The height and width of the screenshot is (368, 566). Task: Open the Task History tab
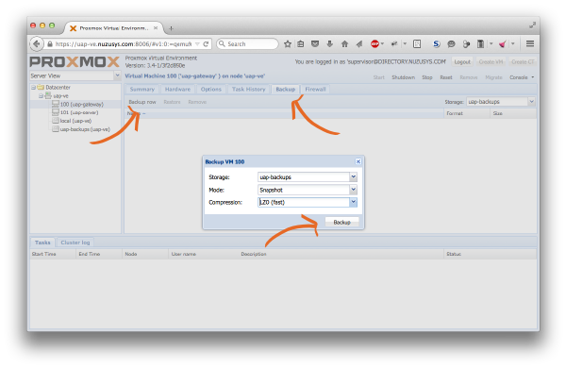coord(248,90)
